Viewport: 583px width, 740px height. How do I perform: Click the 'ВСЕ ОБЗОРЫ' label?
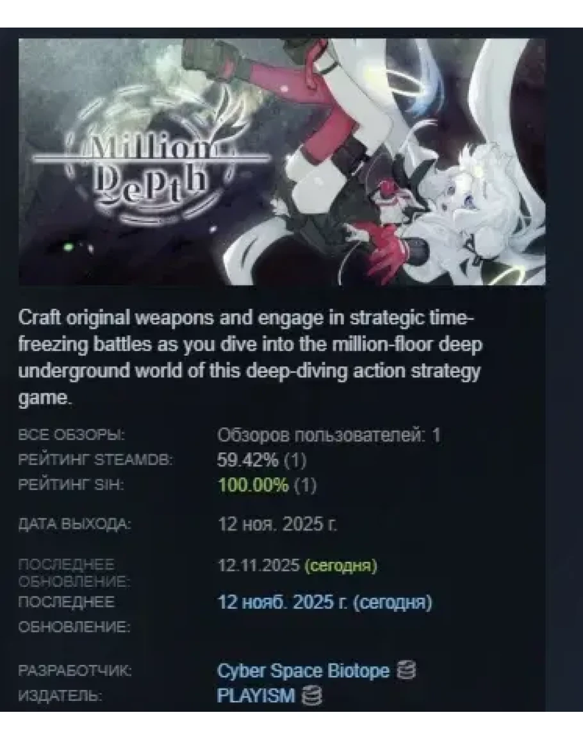click(x=71, y=434)
